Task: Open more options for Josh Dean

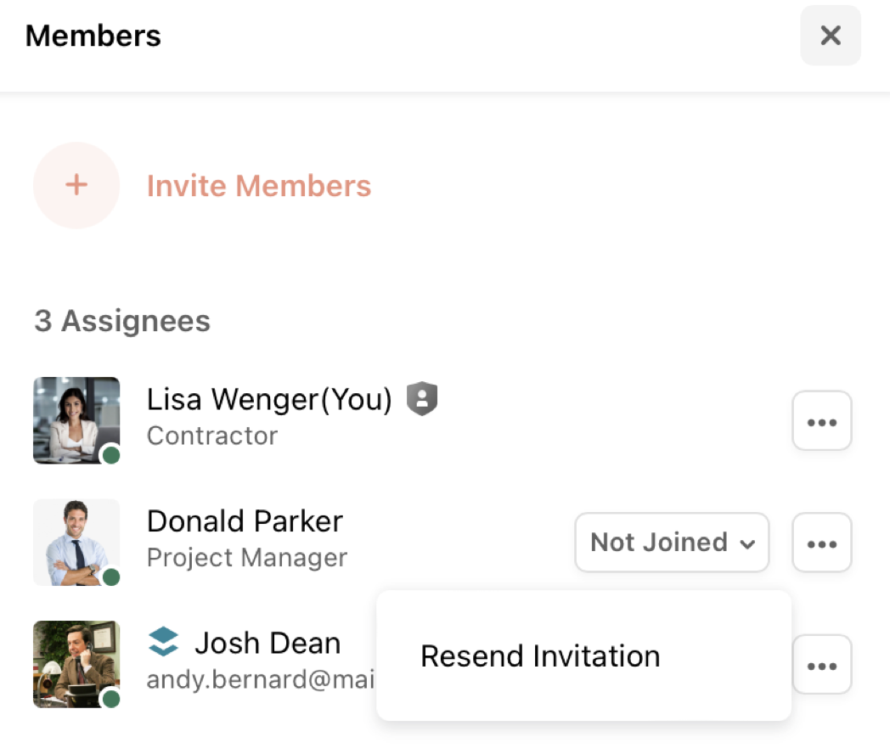Action: coord(822,665)
